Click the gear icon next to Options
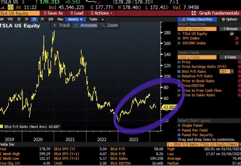The width and height of the screenshot is (241, 166). click(x=223, y=19)
